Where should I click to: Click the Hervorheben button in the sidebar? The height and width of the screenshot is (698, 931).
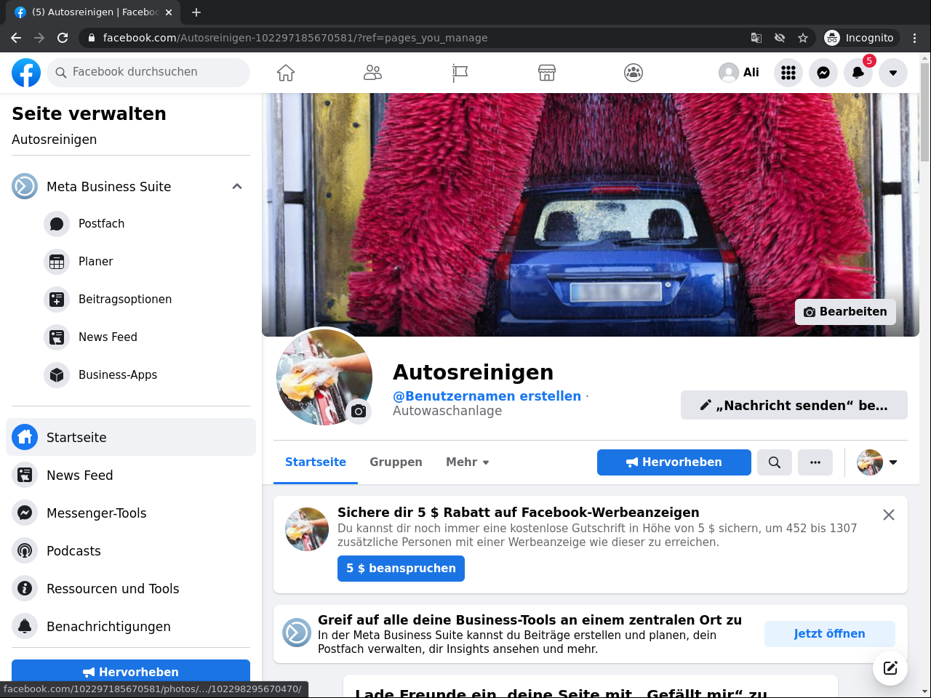131,672
